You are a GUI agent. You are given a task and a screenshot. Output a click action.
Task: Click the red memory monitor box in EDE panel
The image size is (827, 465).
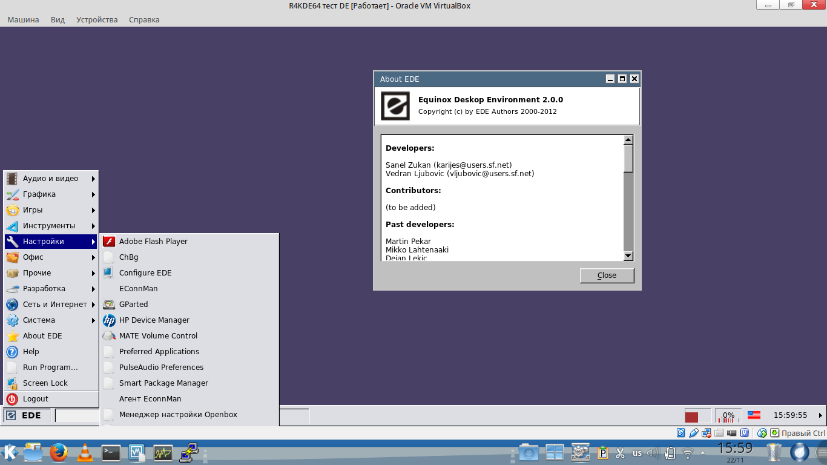(x=699, y=415)
